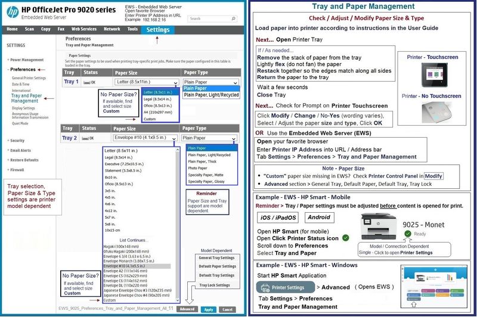Click the Cancel button

click(227, 309)
